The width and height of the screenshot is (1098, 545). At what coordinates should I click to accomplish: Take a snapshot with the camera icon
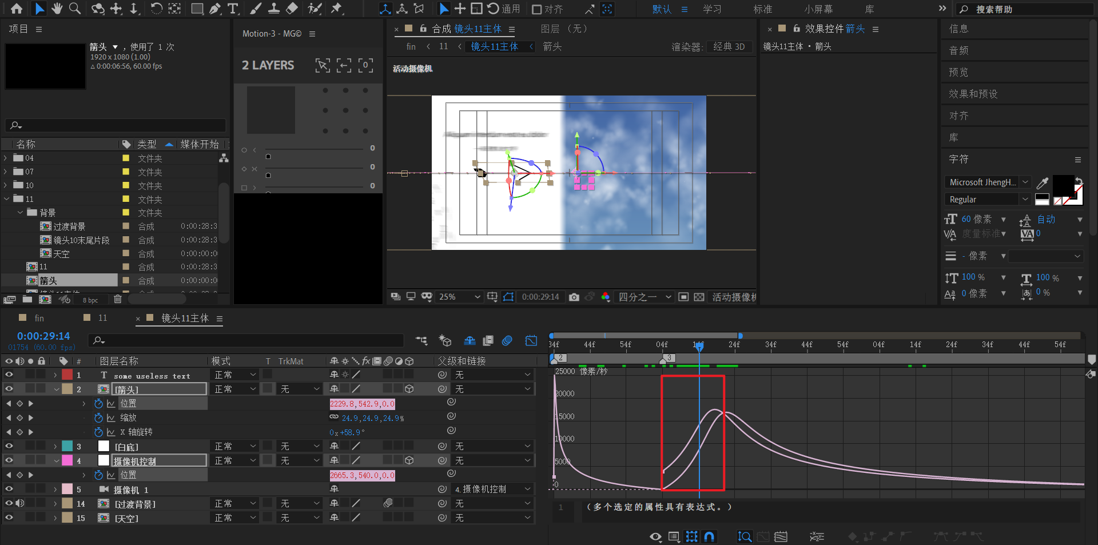click(x=574, y=297)
